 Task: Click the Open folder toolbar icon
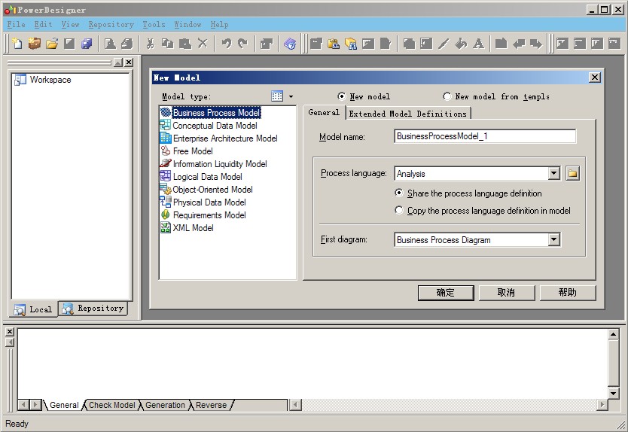[x=52, y=43]
